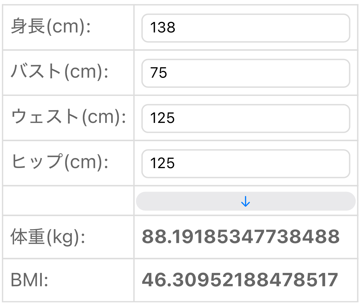Image resolution: width=361 pixels, height=308 pixels.
Task: Click the バスト bust input field
Action: (246, 73)
